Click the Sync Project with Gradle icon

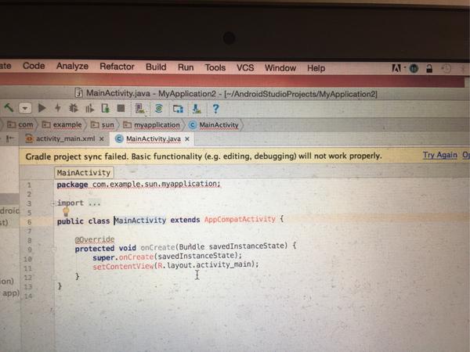158,109
